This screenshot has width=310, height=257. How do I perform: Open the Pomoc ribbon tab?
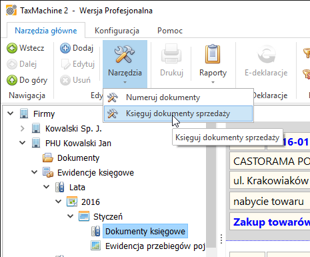pyautogui.click(x=170, y=31)
